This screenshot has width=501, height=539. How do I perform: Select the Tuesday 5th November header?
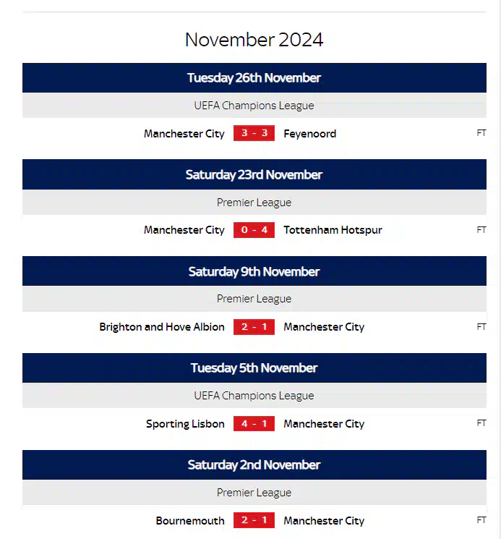click(x=254, y=368)
